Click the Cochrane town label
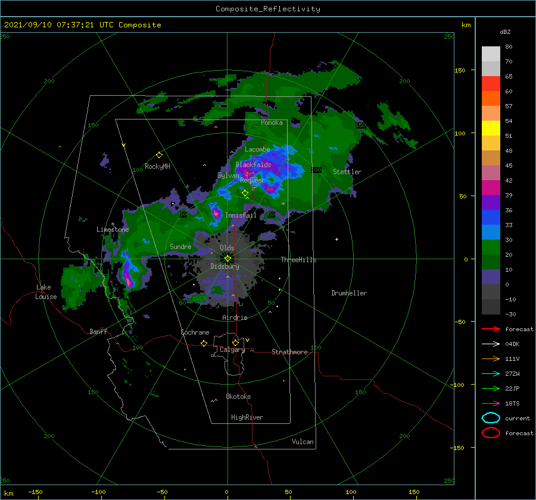The height and width of the screenshot is (500, 536). (195, 332)
